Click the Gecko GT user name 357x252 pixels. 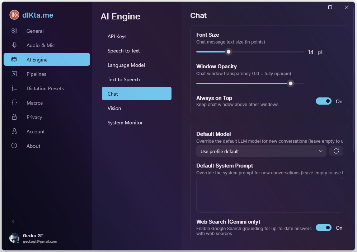click(x=33, y=235)
